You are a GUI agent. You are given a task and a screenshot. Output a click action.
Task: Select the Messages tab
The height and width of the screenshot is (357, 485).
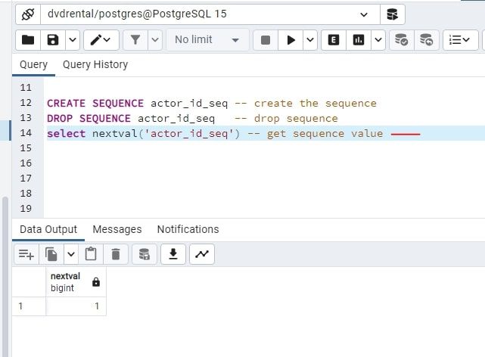coord(117,229)
